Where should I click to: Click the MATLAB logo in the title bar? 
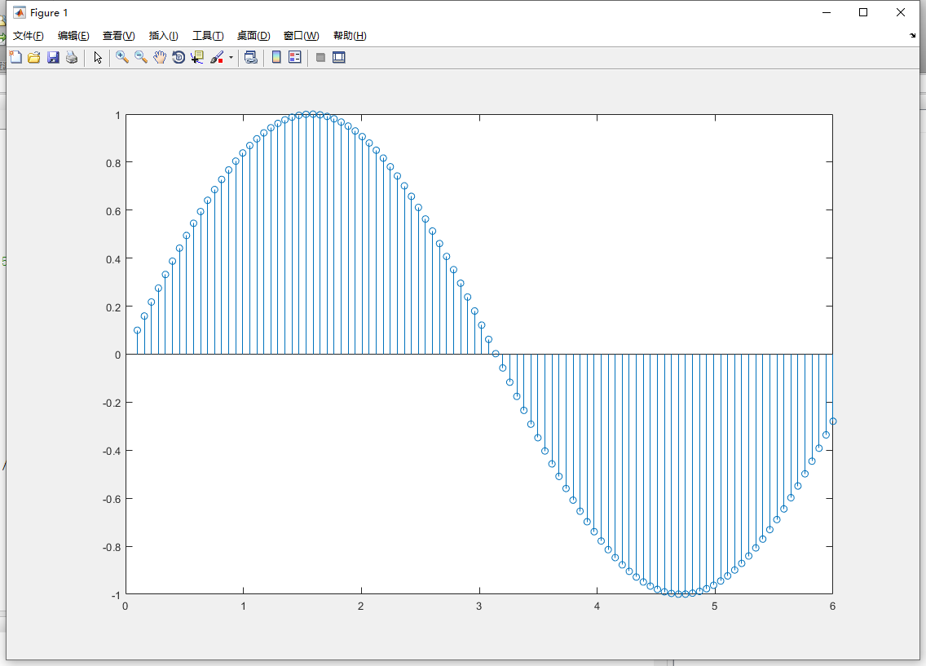click(x=20, y=12)
